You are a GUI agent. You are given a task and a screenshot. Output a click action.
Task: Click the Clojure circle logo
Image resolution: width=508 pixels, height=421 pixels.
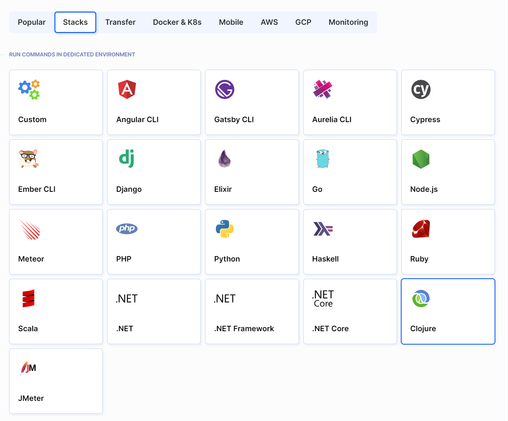[421, 299]
